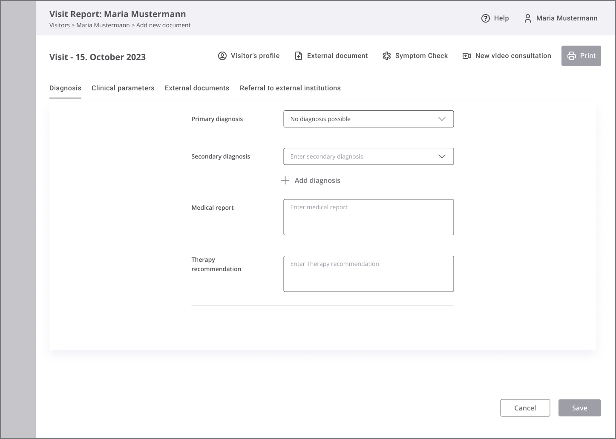Open the External documents tab
The image size is (616, 439).
tap(197, 88)
